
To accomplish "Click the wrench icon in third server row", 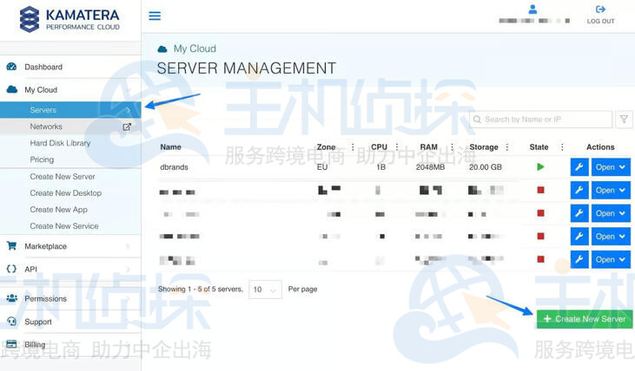I will [x=579, y=213].
